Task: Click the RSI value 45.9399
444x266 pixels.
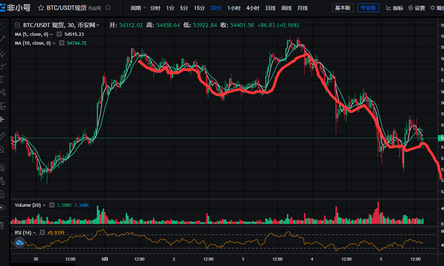Action: click(56, 233)
